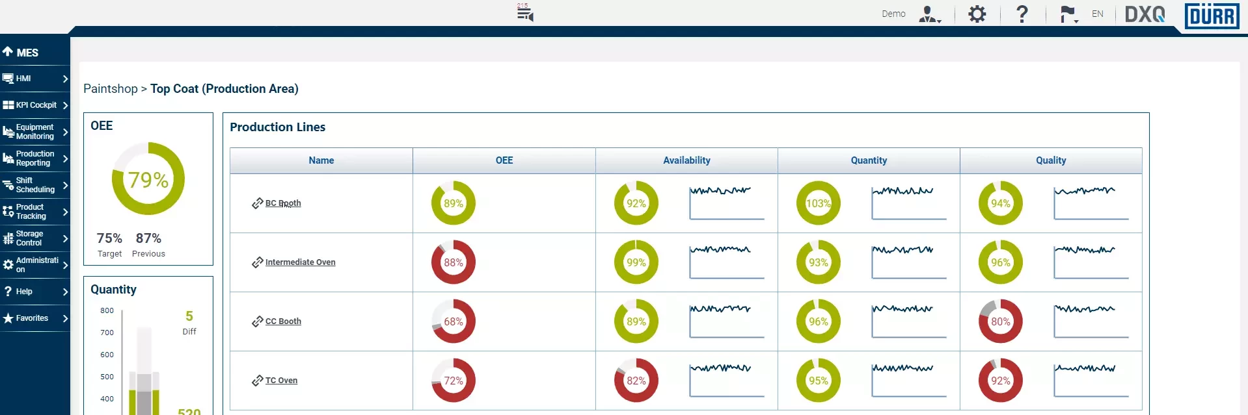Click the flag language icon
Screen dimensions: 1248x415
[1068, 14]
